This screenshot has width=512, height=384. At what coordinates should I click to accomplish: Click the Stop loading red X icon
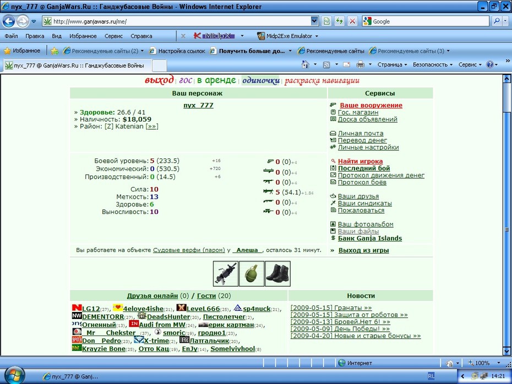tap(352, 21)
